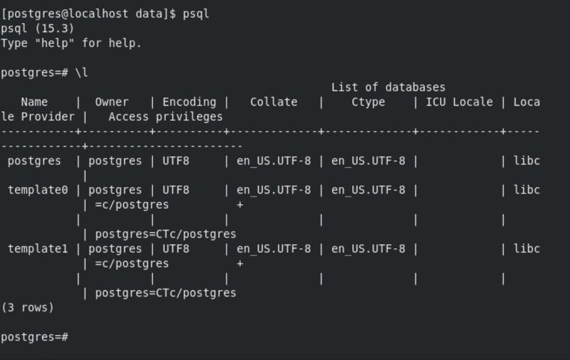Click the Name column header
570x360 pixels.
coord(34,102)
